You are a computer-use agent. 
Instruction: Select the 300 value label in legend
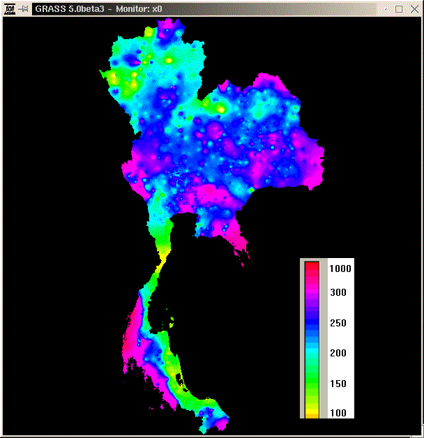[338, 292]
